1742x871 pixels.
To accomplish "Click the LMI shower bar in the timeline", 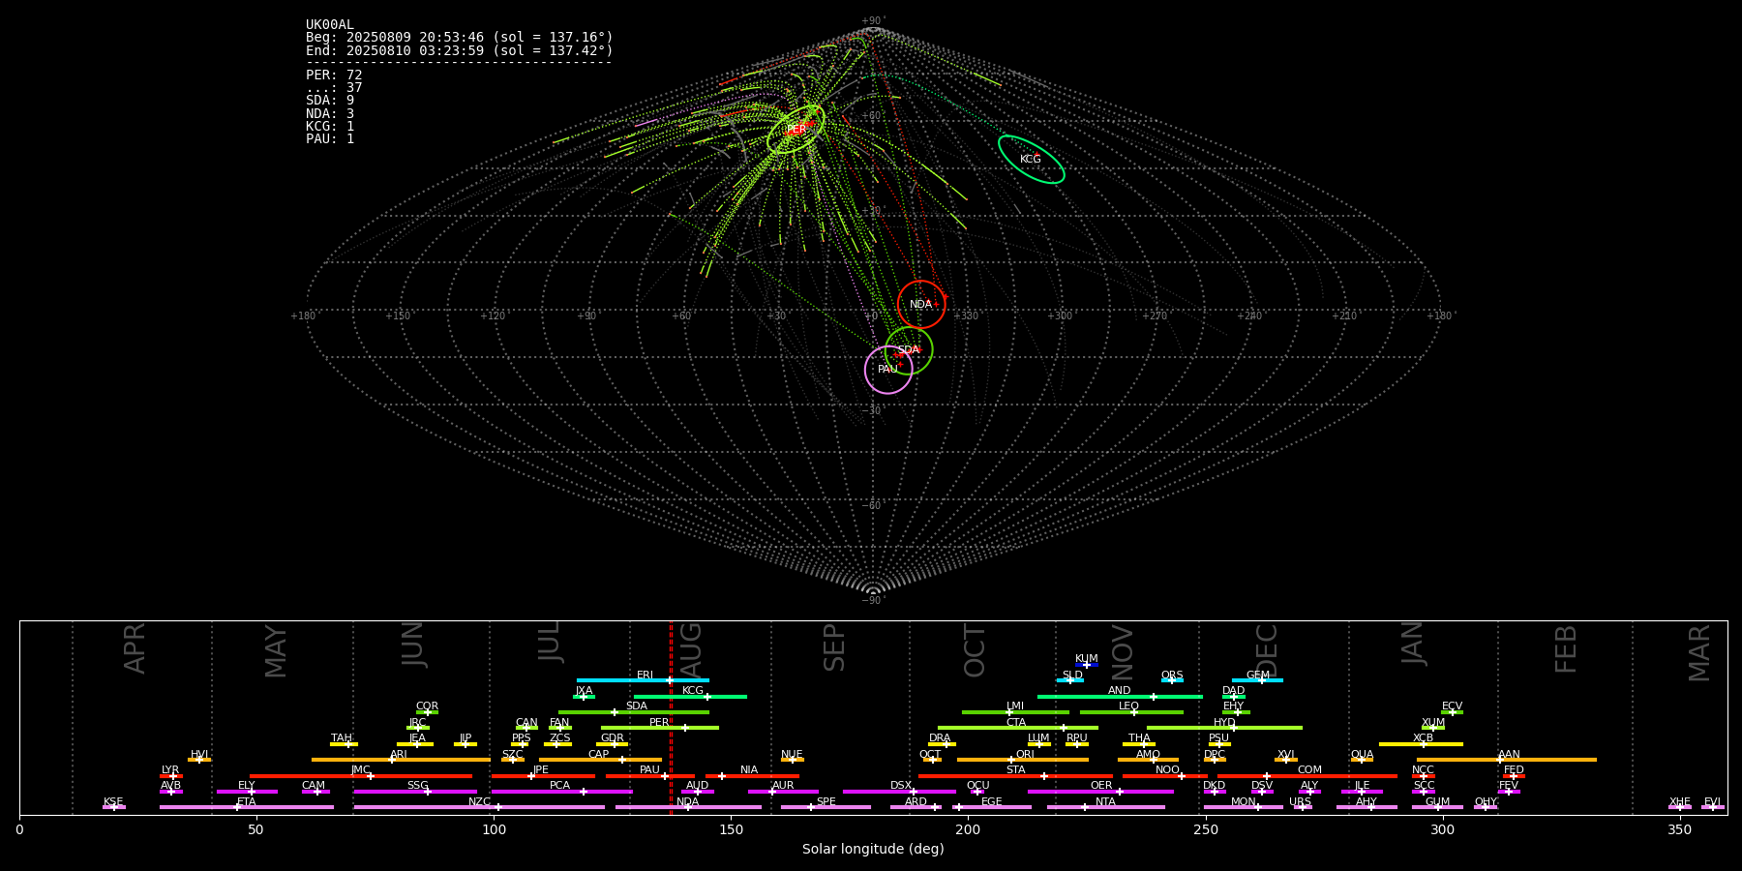I will pos(1015,712).
